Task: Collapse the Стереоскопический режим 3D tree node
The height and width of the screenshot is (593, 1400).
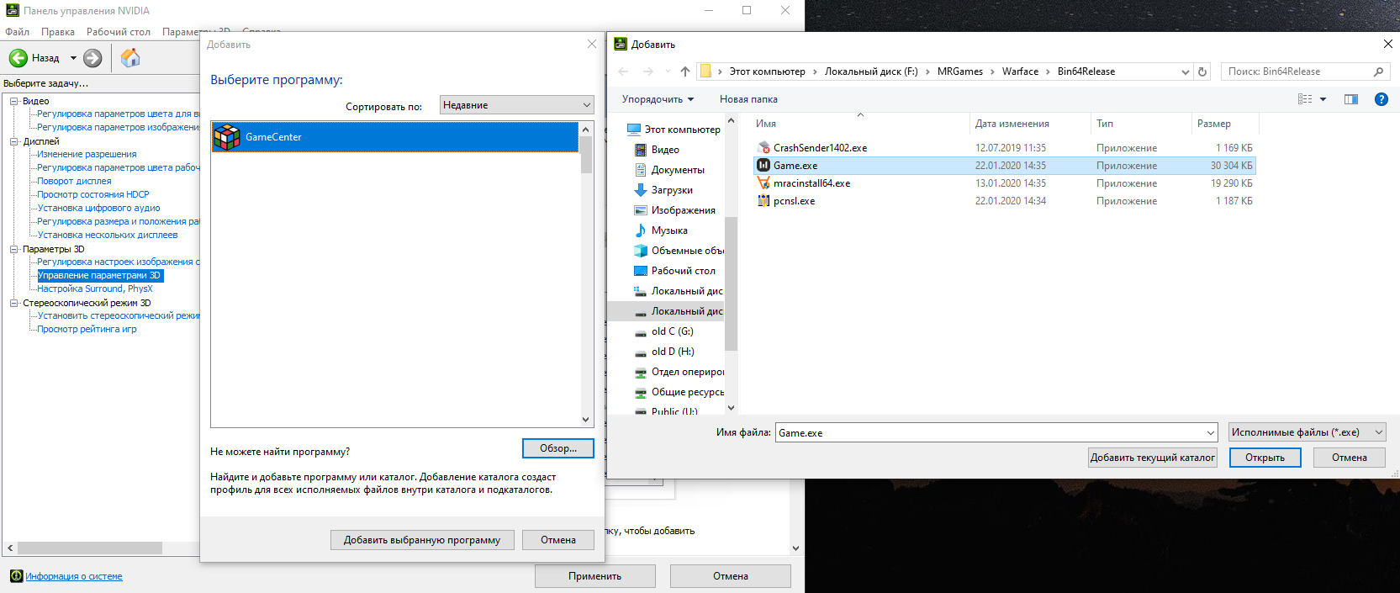Action: 14,303
